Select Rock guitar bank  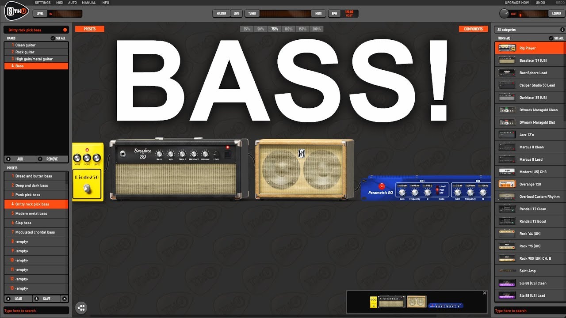pos(36,52)
